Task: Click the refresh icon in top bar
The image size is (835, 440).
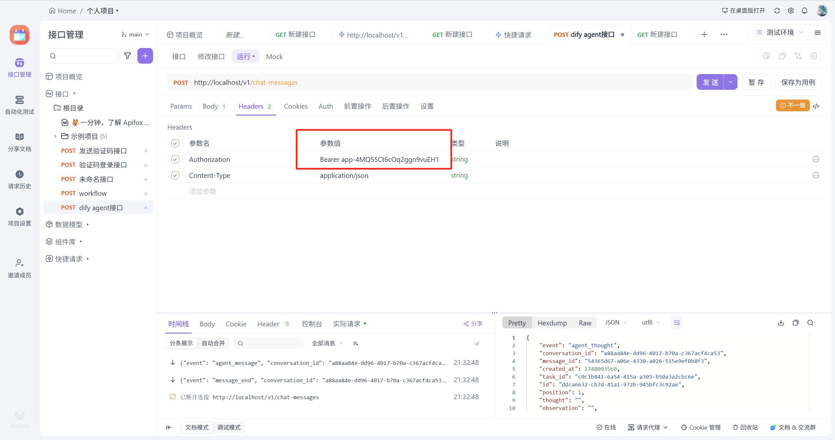Action: coord(777,11)
